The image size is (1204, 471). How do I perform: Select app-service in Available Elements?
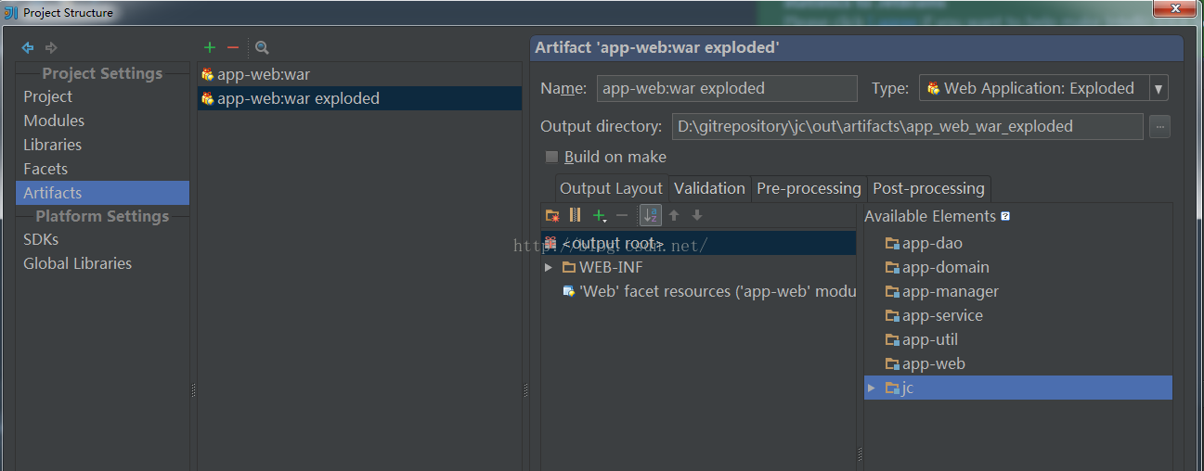click(942, 315)
